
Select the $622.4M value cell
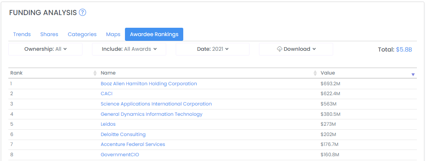pyautogui.click(x=330, y=94)
